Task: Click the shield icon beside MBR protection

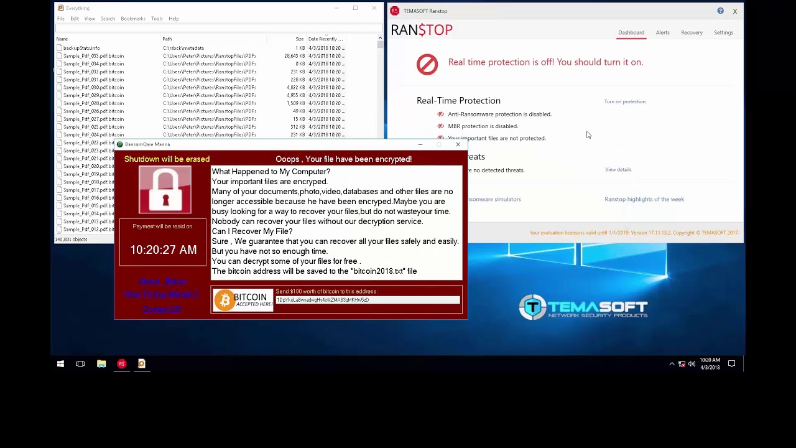Action: pos(440,126)
